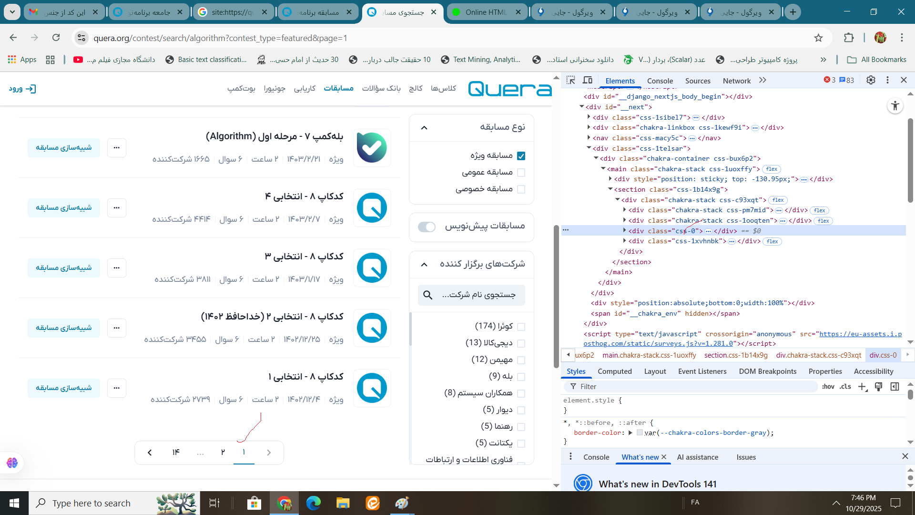This screenshot has width=915, height=515.
Task: Switch to the Console tab in DevTools
Action: 660,81
